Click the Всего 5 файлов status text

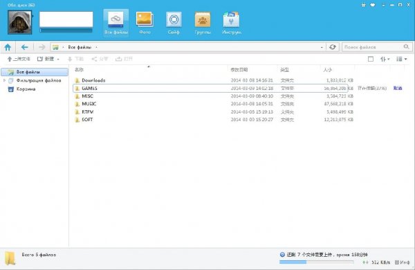tap(39, 255)
